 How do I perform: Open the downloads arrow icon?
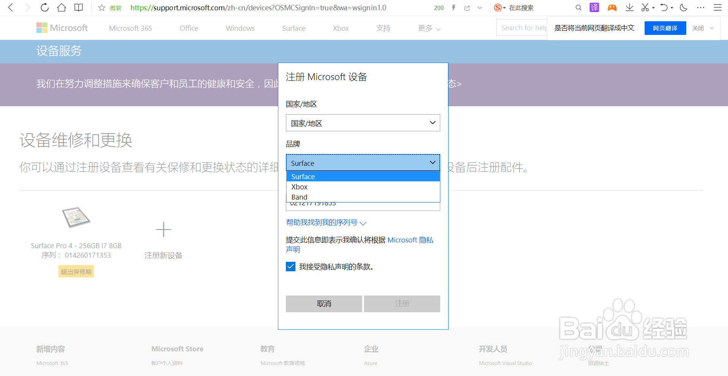click(629, 8)
